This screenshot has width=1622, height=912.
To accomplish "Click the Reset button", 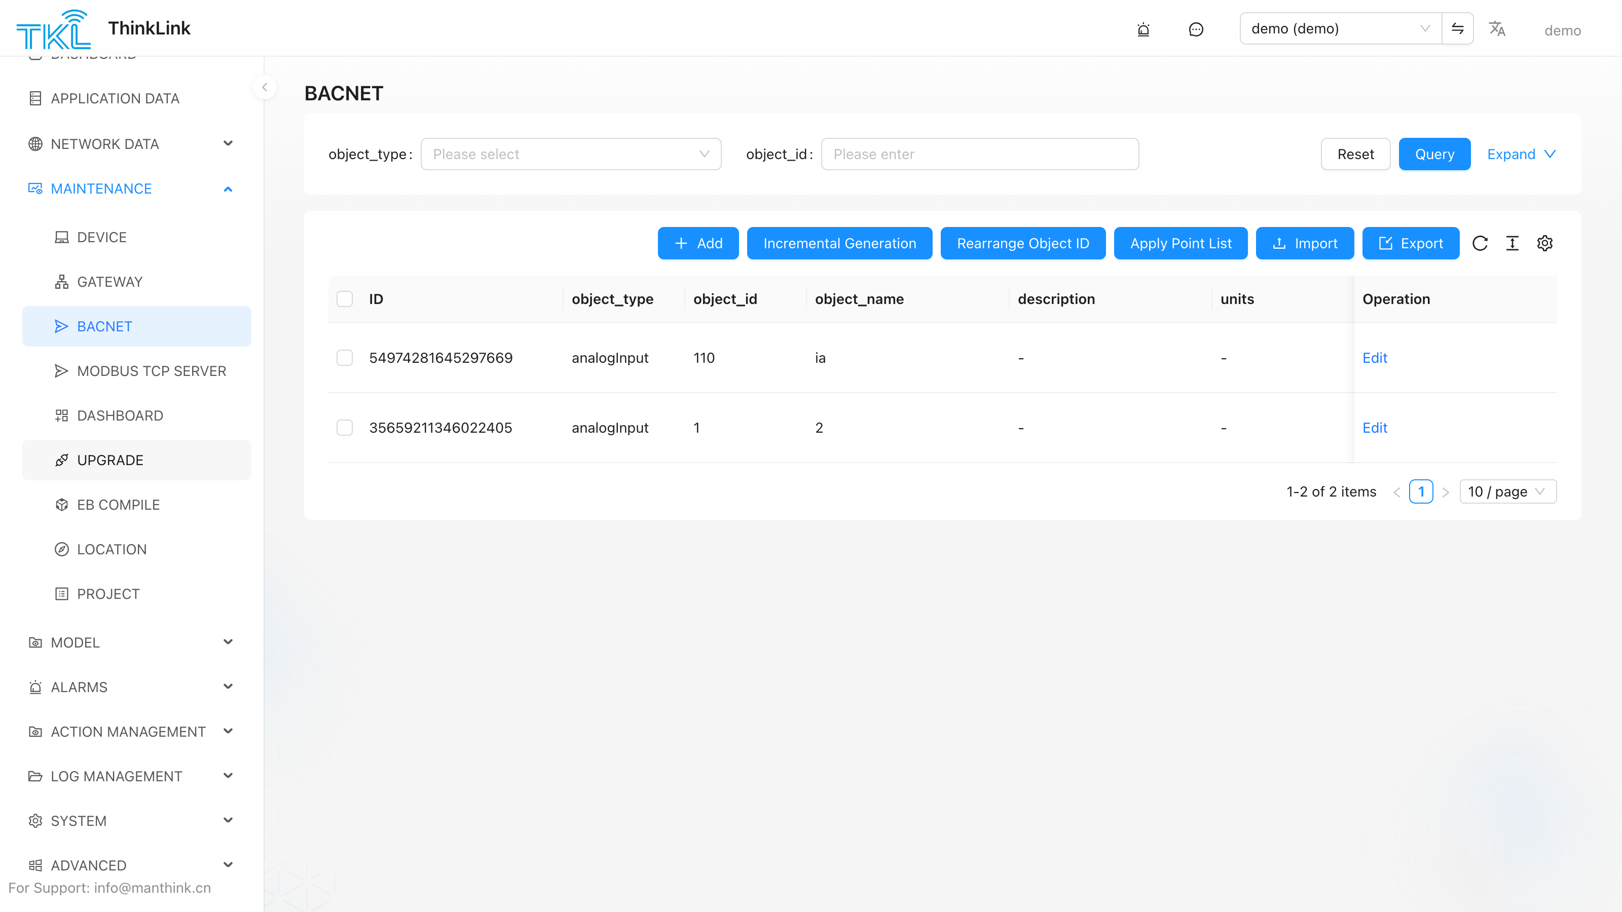I will [1355, 154].
